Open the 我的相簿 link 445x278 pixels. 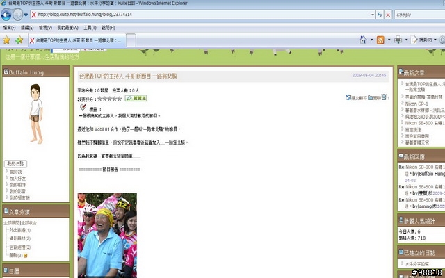click(17, 185)
